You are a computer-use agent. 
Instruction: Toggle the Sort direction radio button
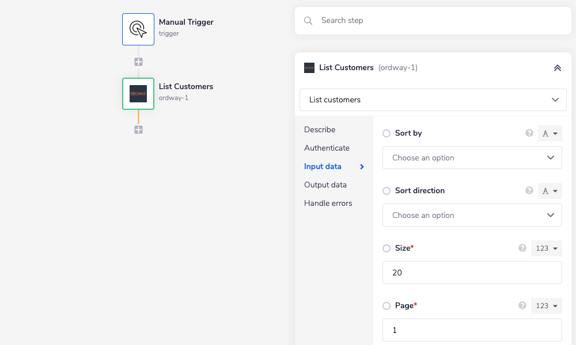pos(386,191)
